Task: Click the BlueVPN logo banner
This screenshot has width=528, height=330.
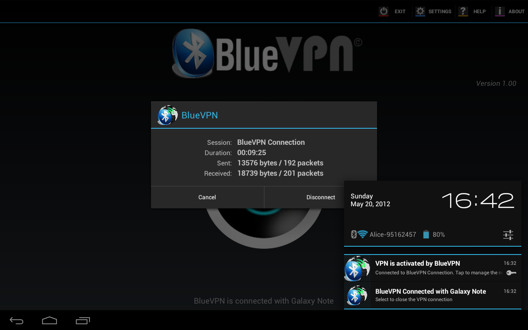Action: click(x=267, y=53)
